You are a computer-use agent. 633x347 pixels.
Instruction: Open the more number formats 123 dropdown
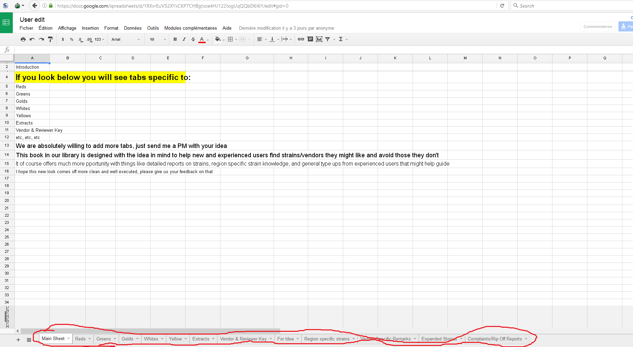tap(100, 39)
